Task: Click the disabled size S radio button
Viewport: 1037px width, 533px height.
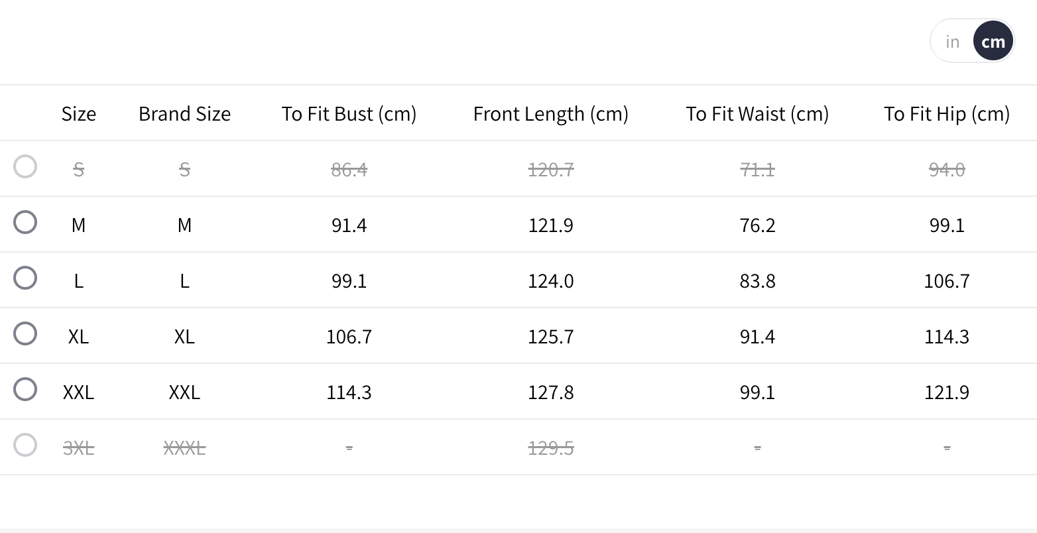Action: (x=25, y=166)
